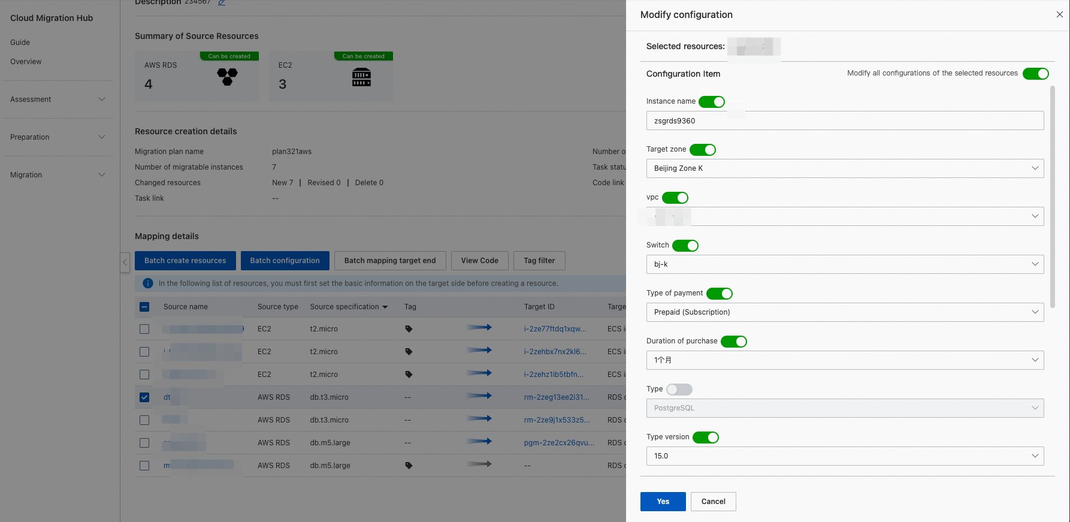Click the AWS RDS hexagon icon
1070x522 pixels.
click(x=227, y=77)
